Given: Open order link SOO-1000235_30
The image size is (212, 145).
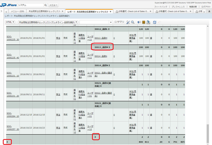Looking at the screenshot, I should click(13, 38).
